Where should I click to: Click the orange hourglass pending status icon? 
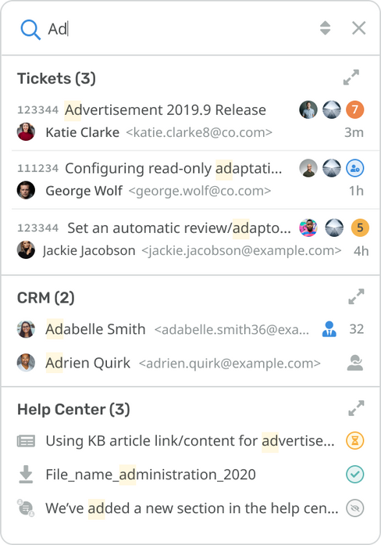[x=355, y=441]
